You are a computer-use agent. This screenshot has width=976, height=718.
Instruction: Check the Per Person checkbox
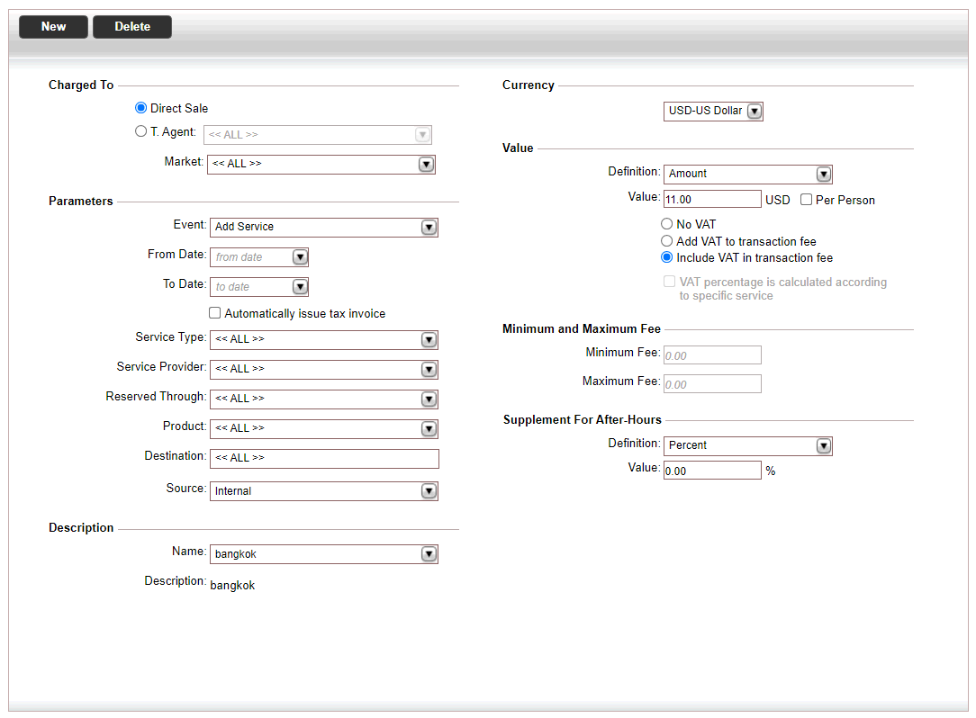[x=806, y=200]
